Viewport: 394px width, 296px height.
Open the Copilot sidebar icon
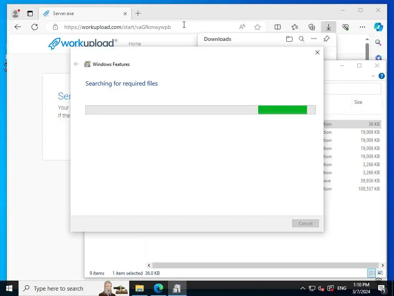pos(379,27)
